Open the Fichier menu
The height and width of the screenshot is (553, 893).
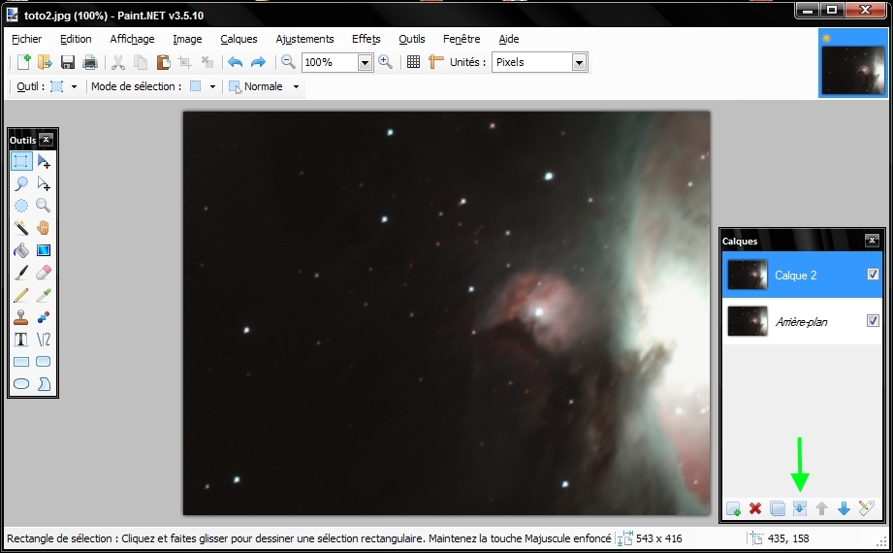27,39
